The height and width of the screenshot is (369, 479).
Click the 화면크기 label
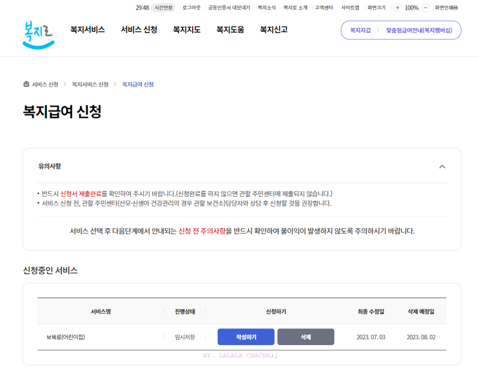coord(376,8)
